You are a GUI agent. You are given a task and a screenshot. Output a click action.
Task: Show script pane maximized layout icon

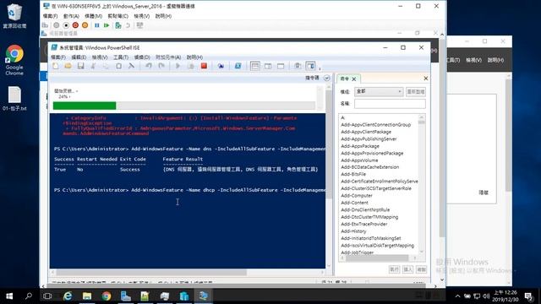coord(281,66)
